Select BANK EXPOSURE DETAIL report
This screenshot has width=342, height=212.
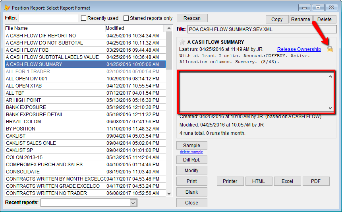[x=85, y=115]
